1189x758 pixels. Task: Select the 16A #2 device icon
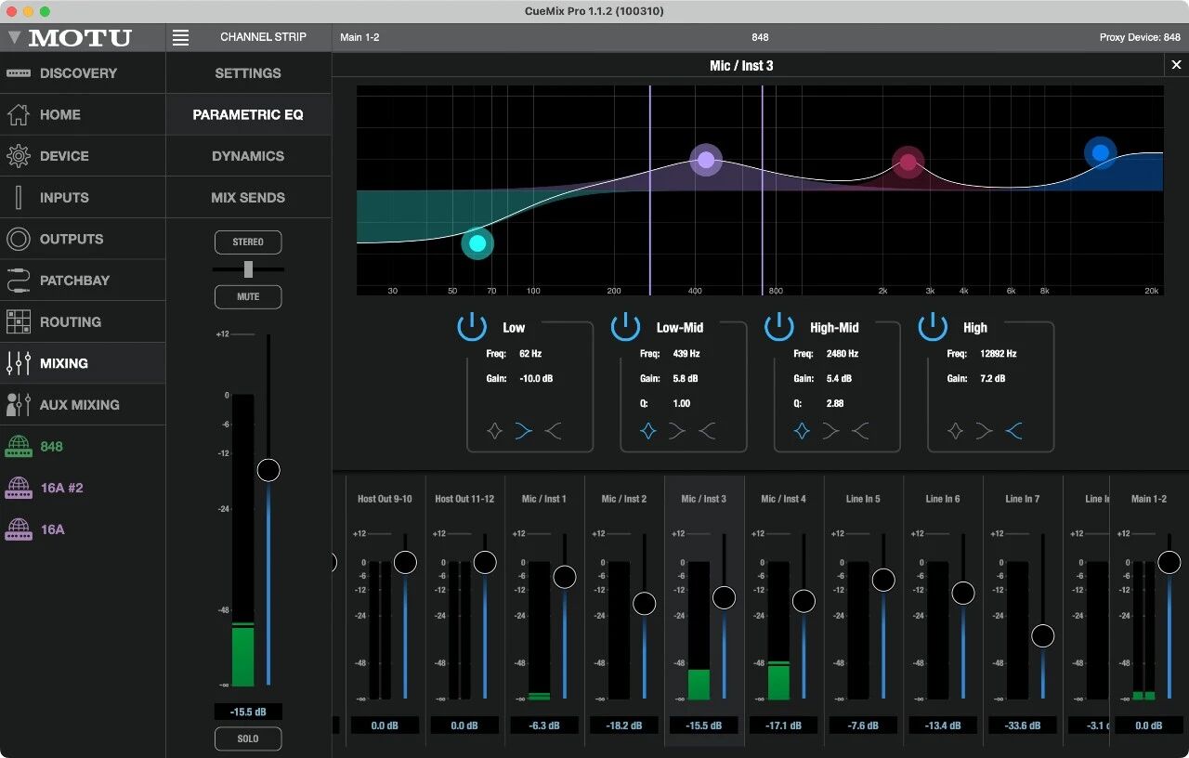[x=19, y=488]
